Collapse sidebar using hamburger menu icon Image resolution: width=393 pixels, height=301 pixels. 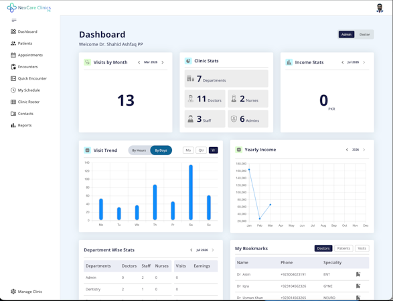[14, 20]
